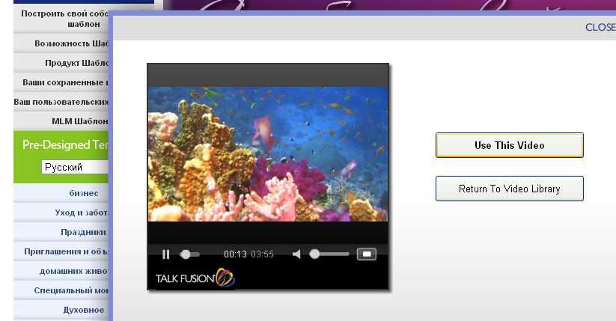Click the 00:13 elapsed time display
Screen dimensions: 616x321
(x=235, y=254)
